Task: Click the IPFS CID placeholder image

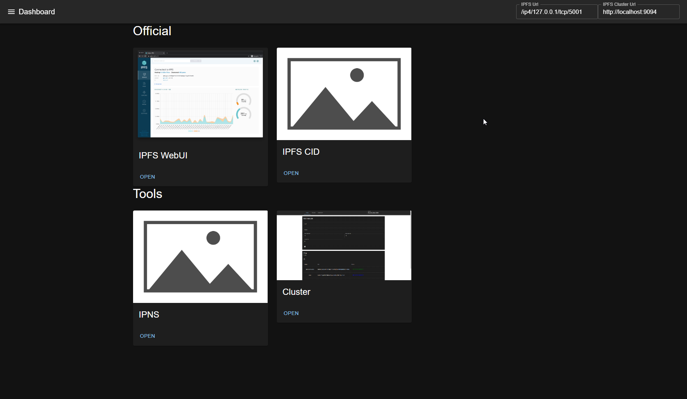Action: tap(344, 94)
